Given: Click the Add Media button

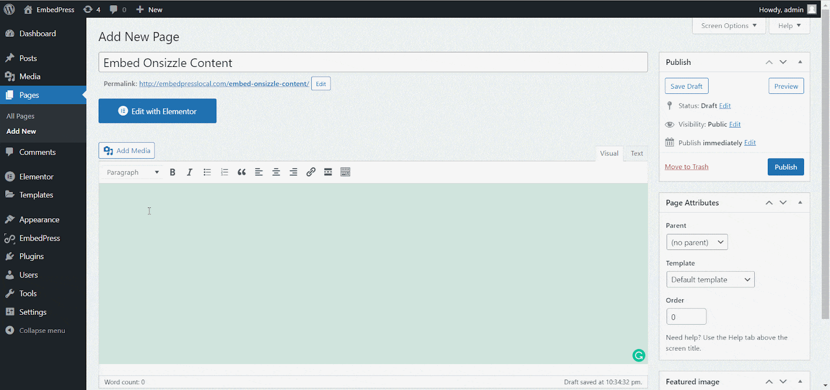Looking at the screenshot, I should tap(127, 150).
